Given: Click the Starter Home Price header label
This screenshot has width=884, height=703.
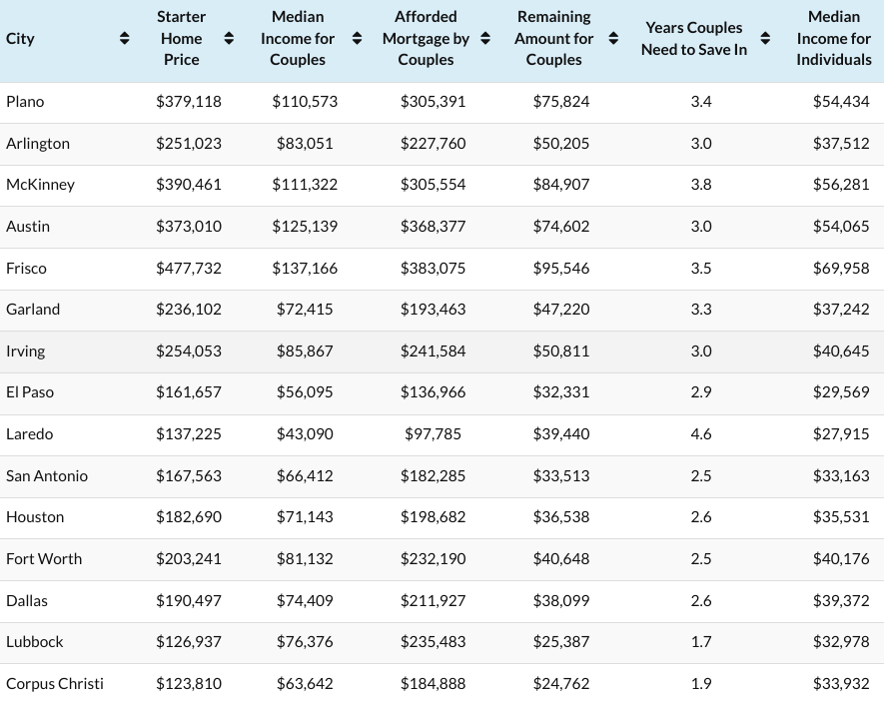Looking at the screenshot, I should (181, 39).
